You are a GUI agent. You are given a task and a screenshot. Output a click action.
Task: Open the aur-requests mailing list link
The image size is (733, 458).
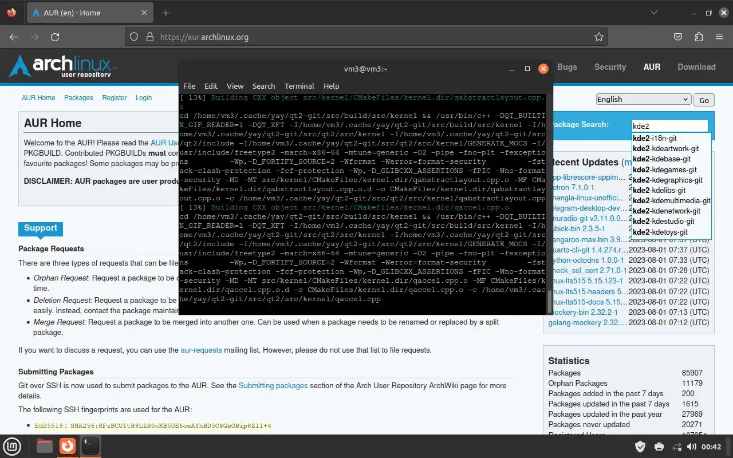point(201,350)
